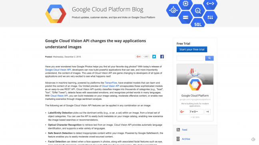
Task: Click the blue search magnifier button
Action: click(x=209, y=58)
